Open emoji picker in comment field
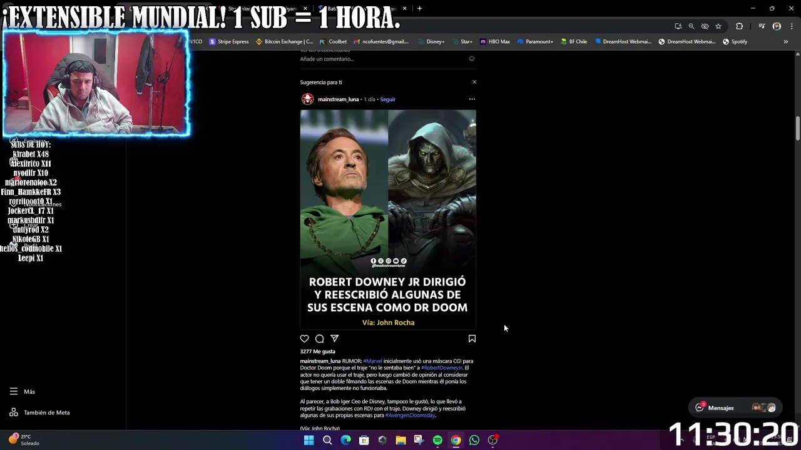Viewport: 801px width, 450px height. tap(472, 59)
